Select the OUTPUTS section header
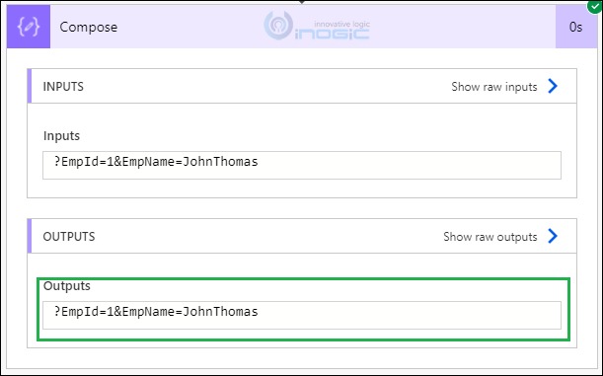 tap(302, 236)
